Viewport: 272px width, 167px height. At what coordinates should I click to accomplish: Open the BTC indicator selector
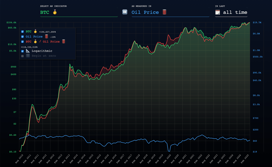point(79,12)
